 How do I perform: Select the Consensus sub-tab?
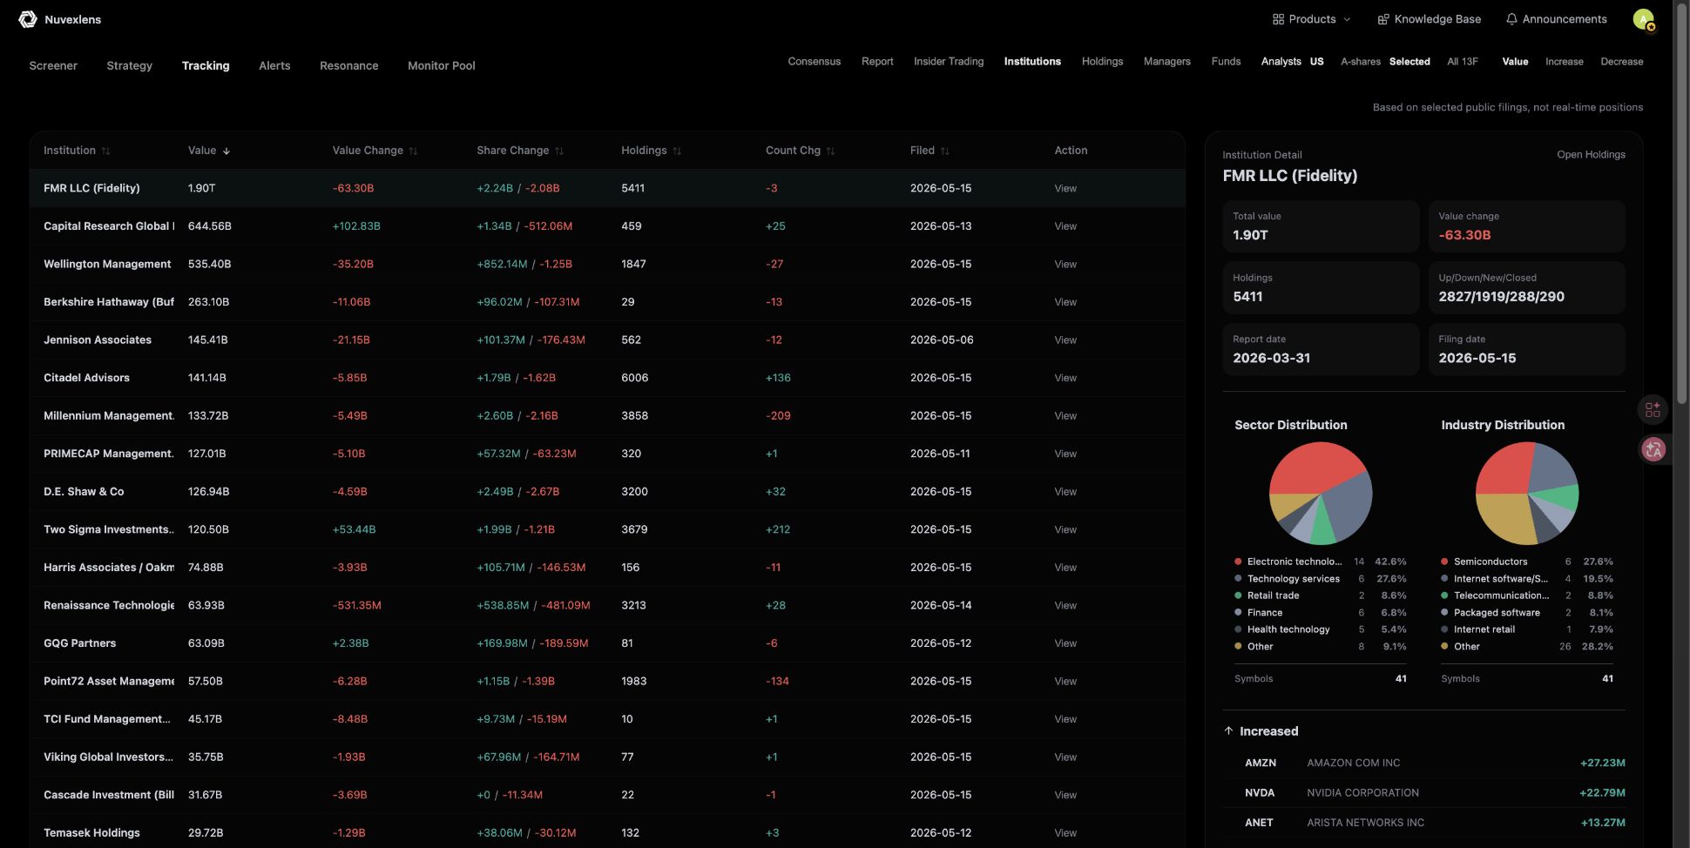pos(815,62)
